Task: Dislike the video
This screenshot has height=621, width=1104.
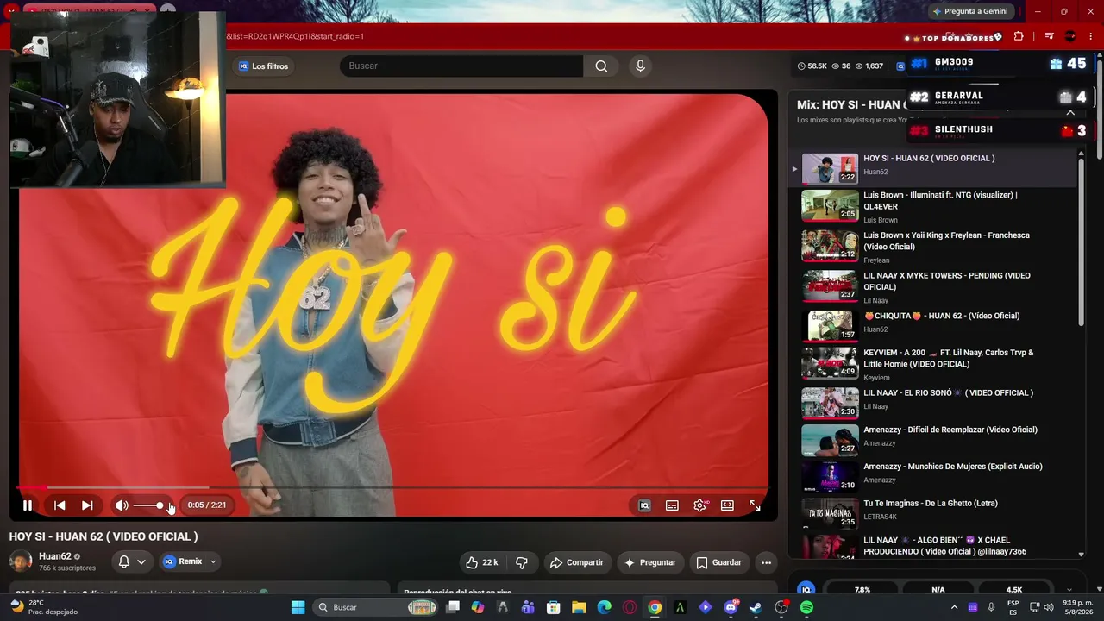Action: 522,562
